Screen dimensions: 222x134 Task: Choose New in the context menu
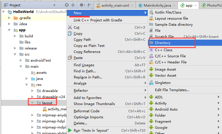click(x=107, y=13)
